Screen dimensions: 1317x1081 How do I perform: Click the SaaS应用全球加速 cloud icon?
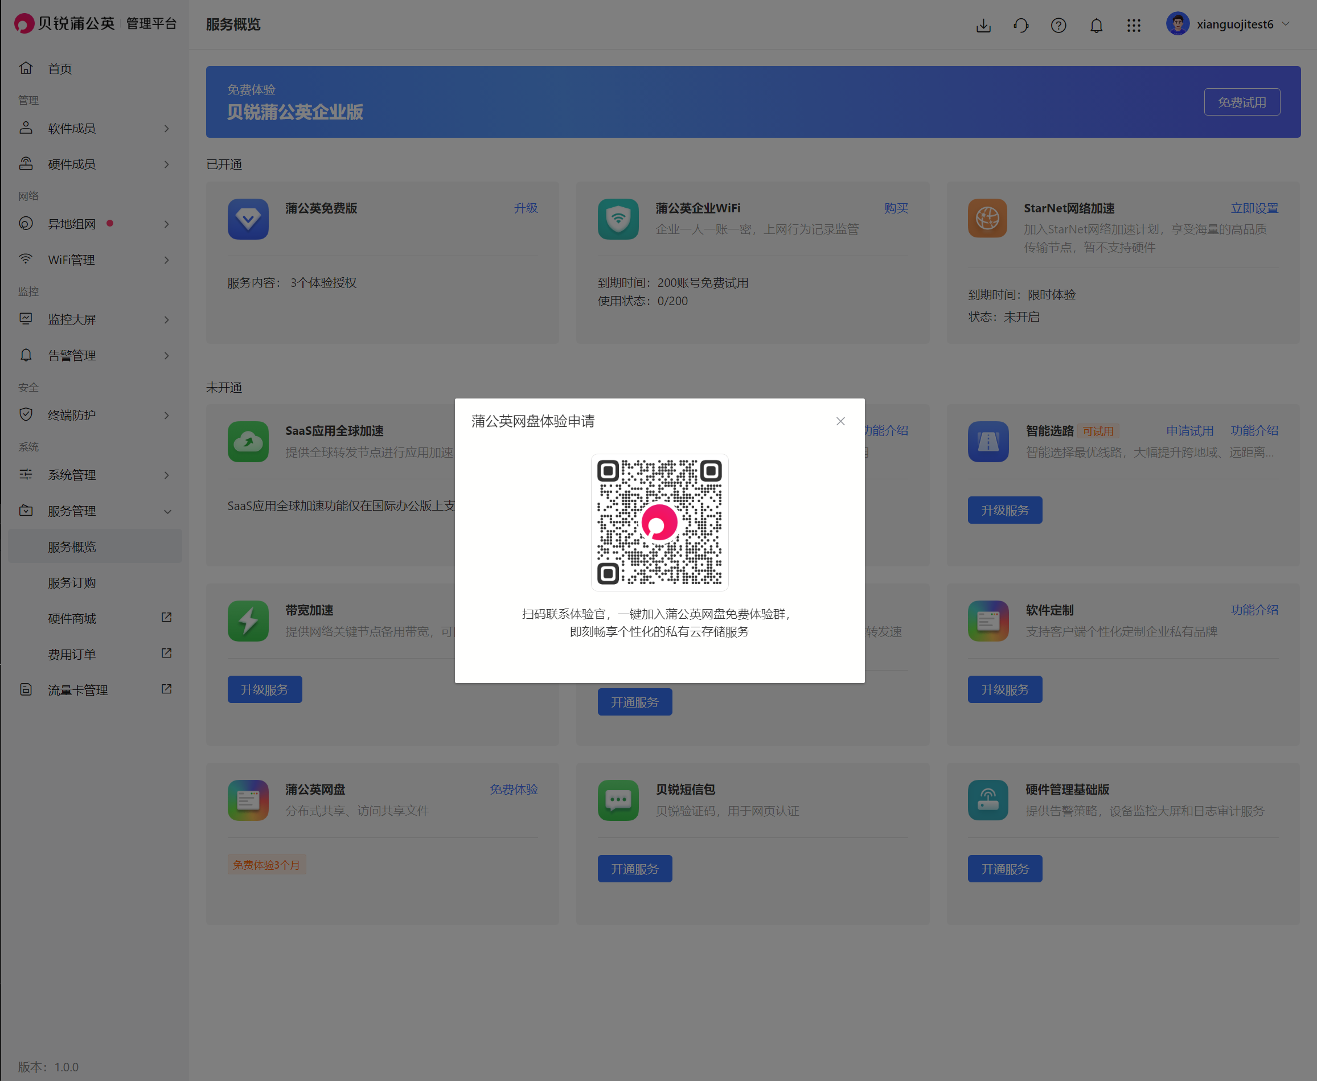248,442
